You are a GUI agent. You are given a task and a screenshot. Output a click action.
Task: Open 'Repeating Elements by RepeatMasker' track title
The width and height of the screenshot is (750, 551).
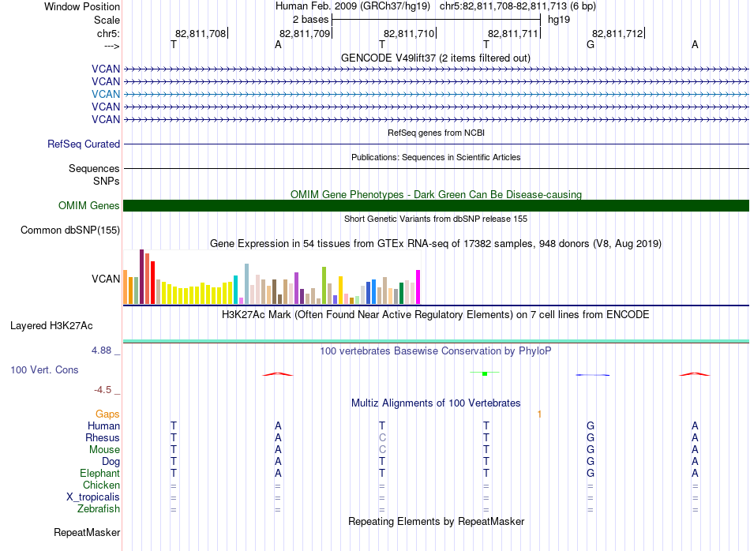[x=436, y=521]
